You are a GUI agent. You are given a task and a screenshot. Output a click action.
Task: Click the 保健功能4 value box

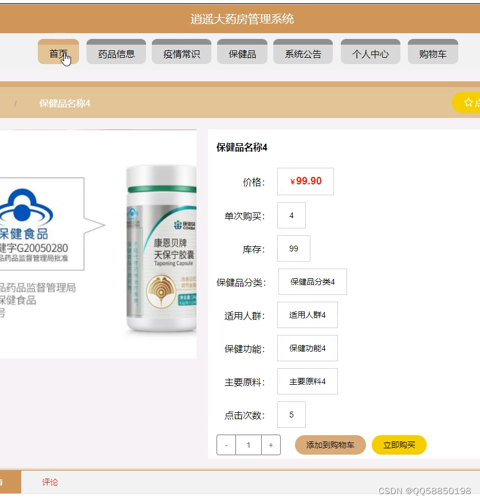pos(308,348)
